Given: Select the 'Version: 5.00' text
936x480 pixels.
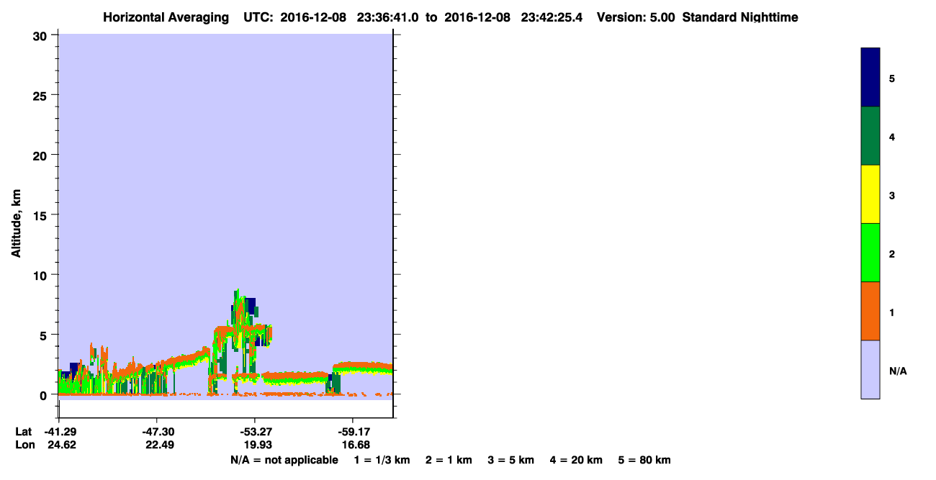Looking at the screenshot, I should click(635, 17).
